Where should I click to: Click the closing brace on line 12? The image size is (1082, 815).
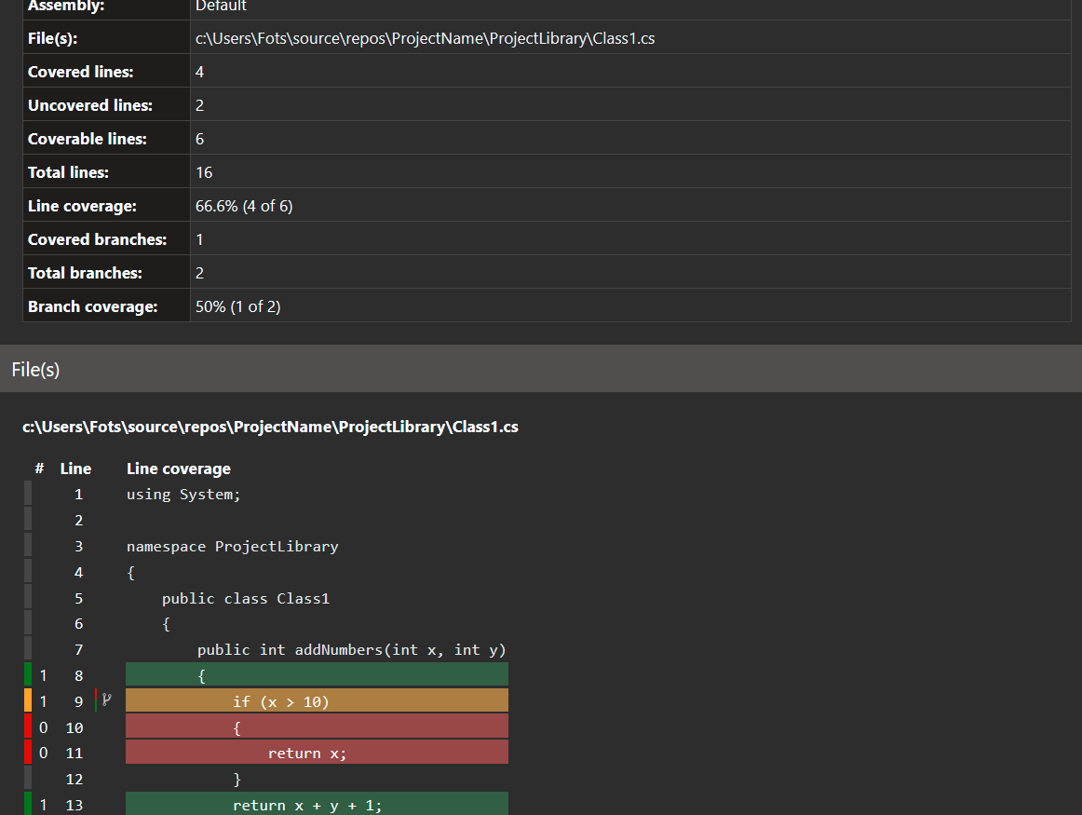coord(237,779)
